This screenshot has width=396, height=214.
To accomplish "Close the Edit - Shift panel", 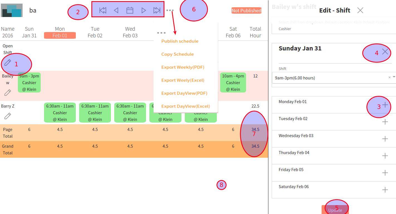I will click(360, 11).
